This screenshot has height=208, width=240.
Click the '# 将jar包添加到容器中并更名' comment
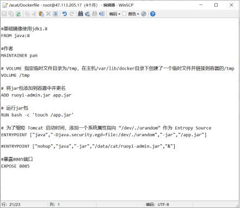tap(33, 88)
